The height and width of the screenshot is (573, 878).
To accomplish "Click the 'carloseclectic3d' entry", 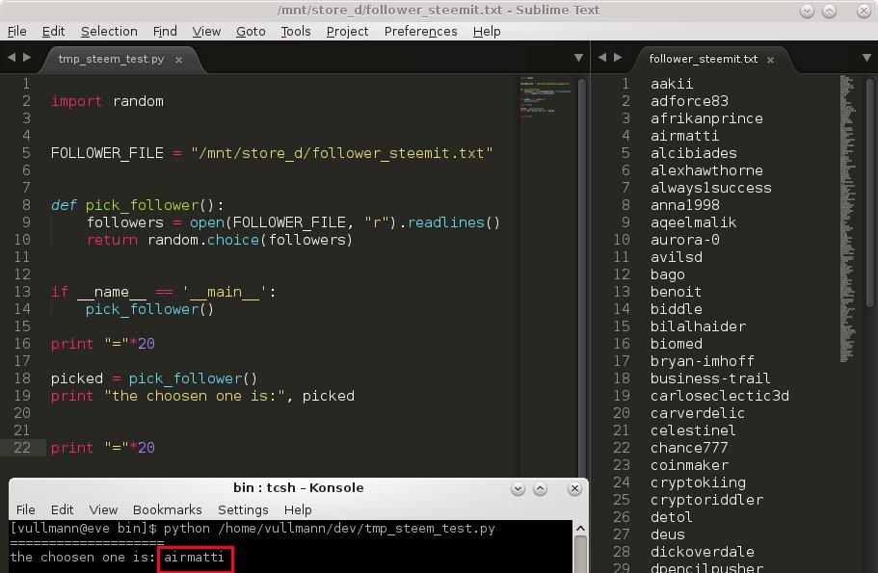I will click(720, 396).
